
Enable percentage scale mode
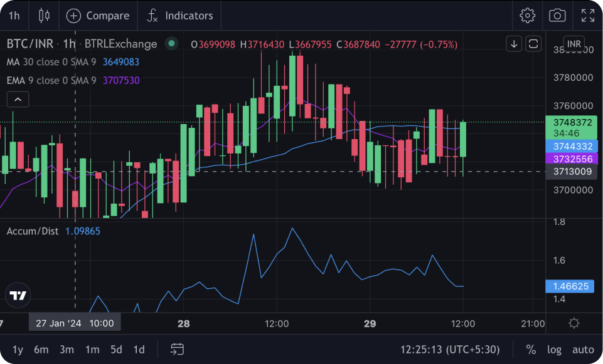pyautogui.click(x=530, y=350)
